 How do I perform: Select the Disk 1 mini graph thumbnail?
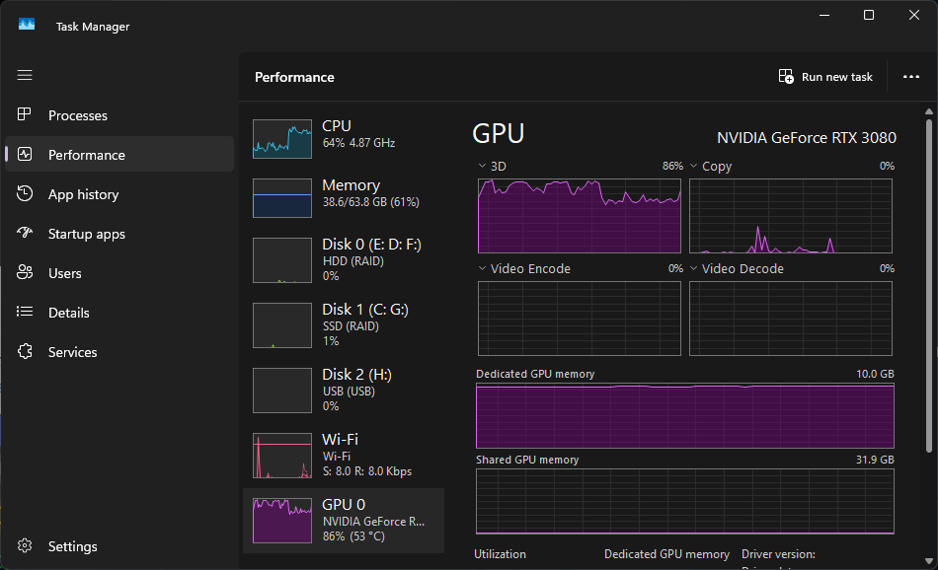point(282,325)
